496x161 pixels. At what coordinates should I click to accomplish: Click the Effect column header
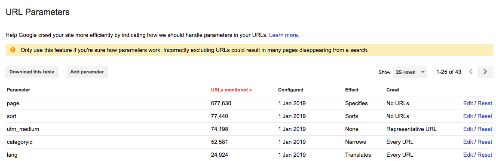pos(352,90)
